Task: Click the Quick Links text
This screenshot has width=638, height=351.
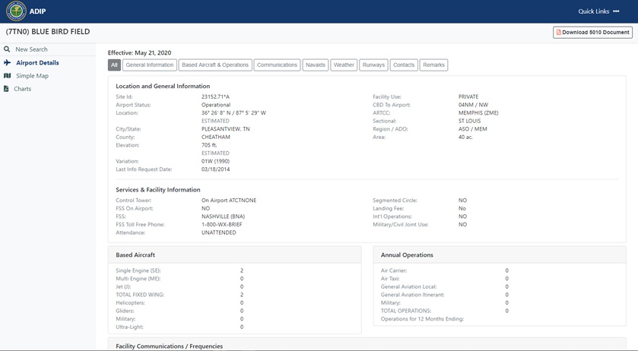Action: pyautogui.click(x=594, y=11)
